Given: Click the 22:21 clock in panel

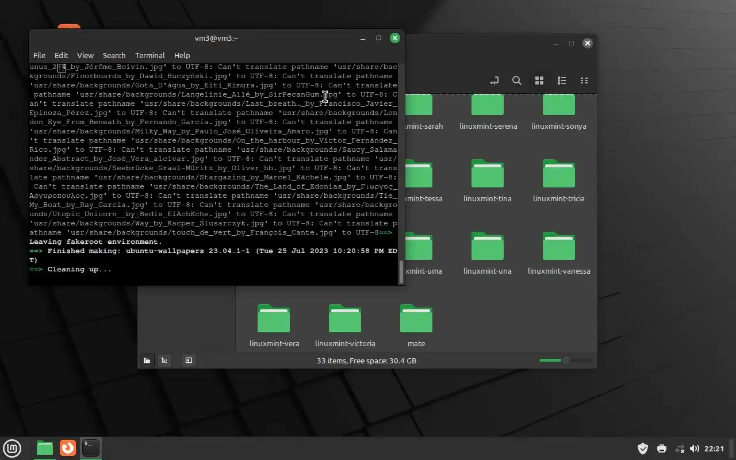Looking at the screenshot, I should (714, 448).
